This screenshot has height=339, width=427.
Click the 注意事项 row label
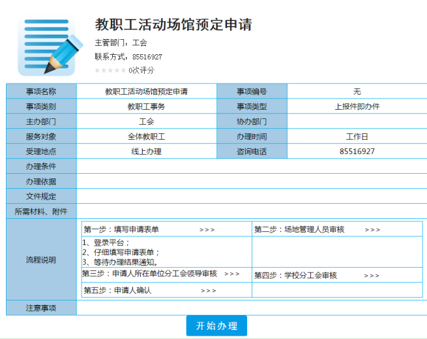coord(41,308)
